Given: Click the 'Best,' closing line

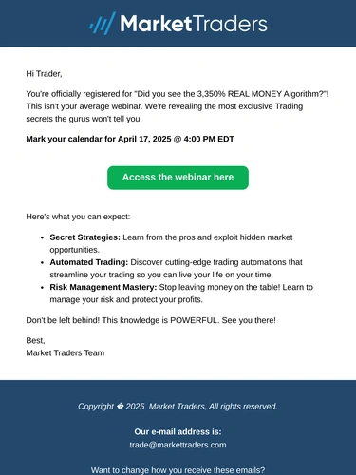Looking at the screenshot, I should 35,341.
